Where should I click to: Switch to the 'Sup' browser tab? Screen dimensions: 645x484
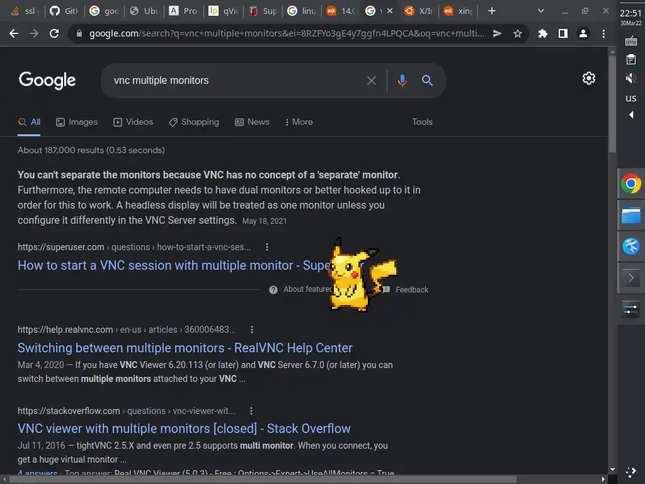263,11
